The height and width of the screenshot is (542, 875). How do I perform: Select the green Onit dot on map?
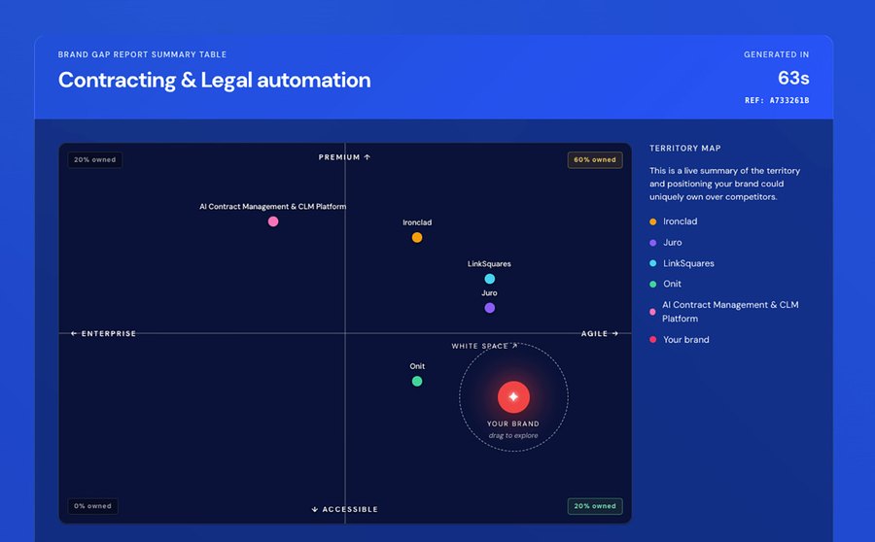(x=417, y=382)
